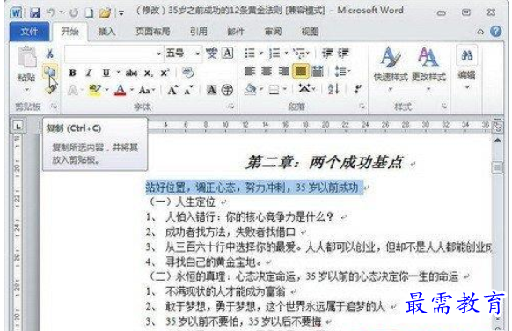
Task: Switch to the 视图 tab
Action: point(310,32)
